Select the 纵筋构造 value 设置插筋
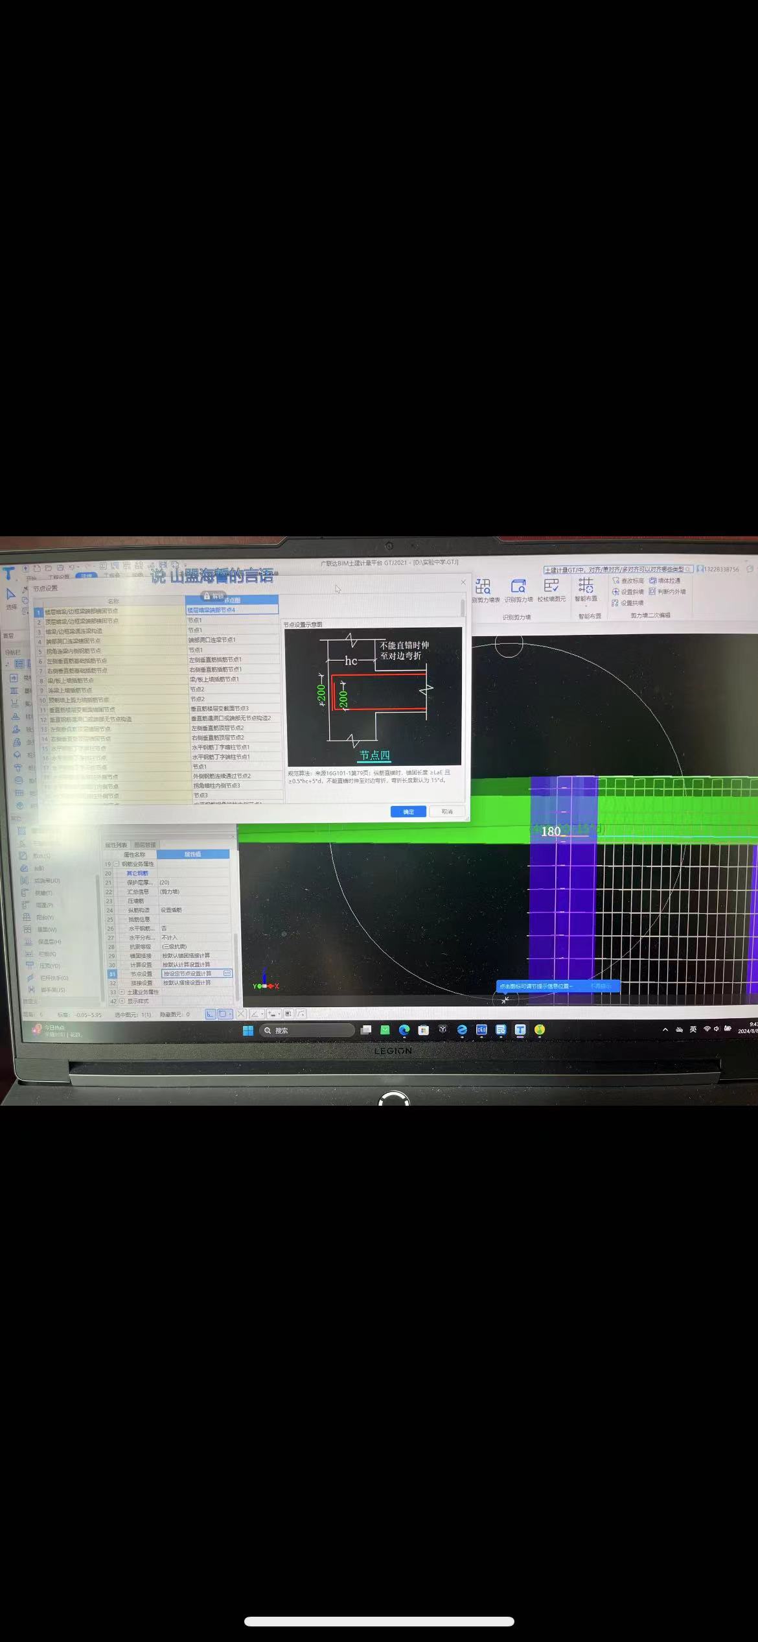 [x=194, y=910]
